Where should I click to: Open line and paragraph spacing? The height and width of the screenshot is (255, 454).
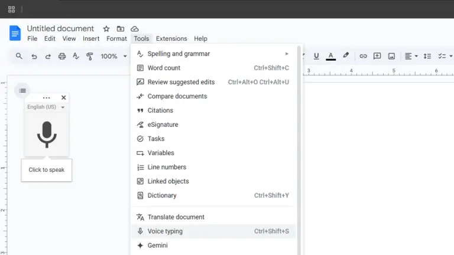point(427,56)
